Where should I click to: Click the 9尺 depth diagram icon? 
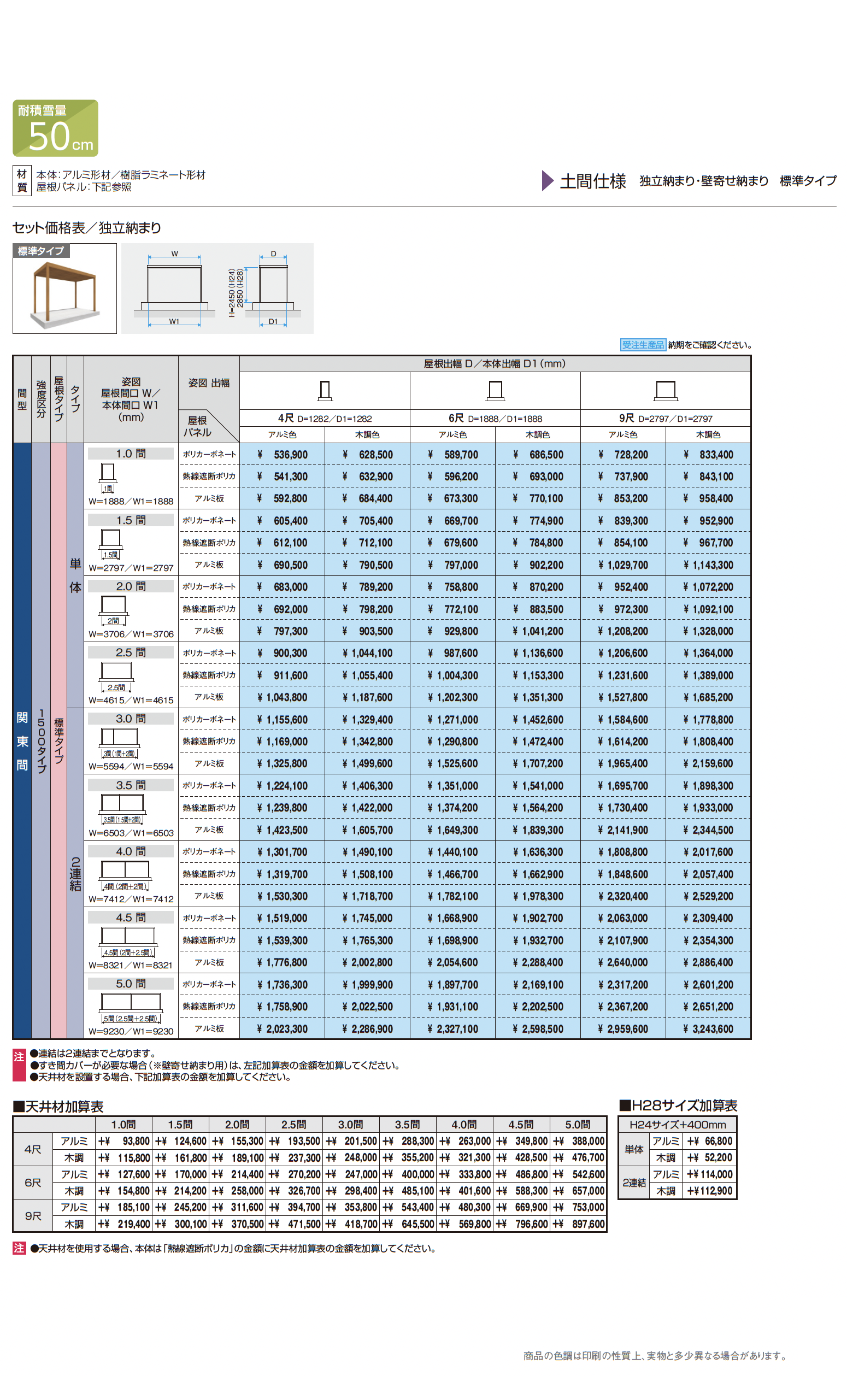(x=666, y=390)
